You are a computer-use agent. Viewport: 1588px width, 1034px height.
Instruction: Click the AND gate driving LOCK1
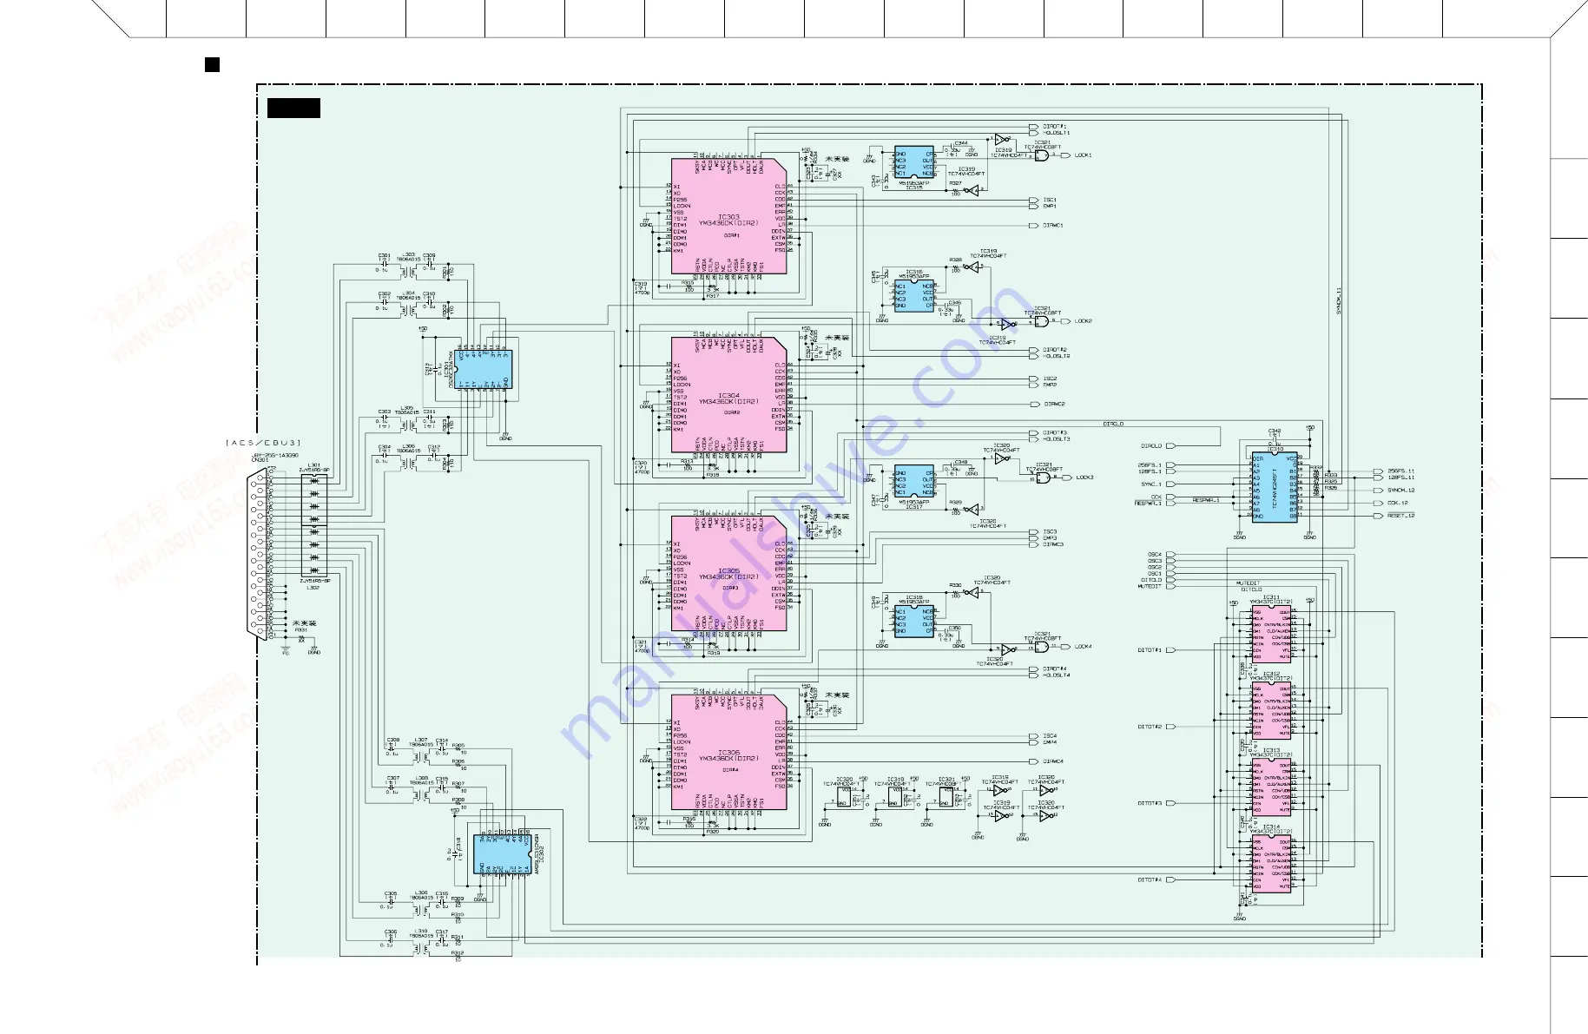point(1042,155)
